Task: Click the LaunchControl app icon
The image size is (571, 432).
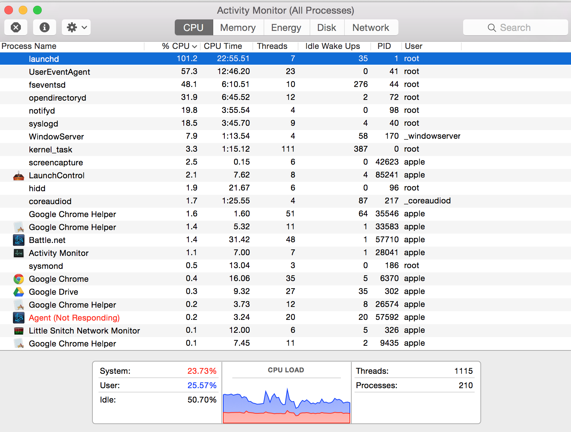Action: pos(19,176)
